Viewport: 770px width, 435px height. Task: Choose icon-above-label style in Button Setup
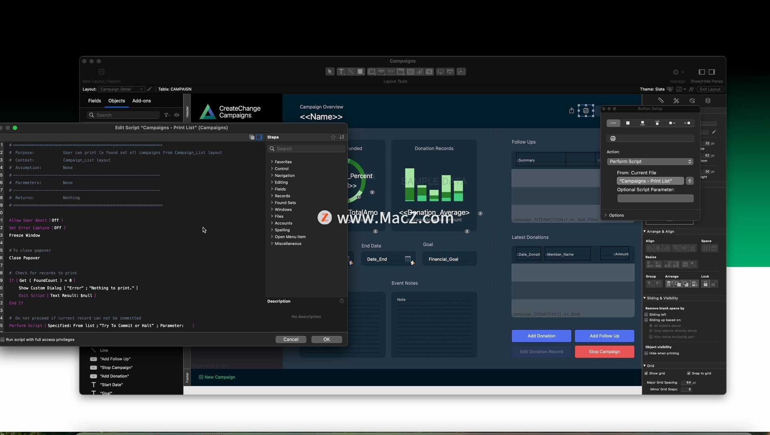coord(642,123)
